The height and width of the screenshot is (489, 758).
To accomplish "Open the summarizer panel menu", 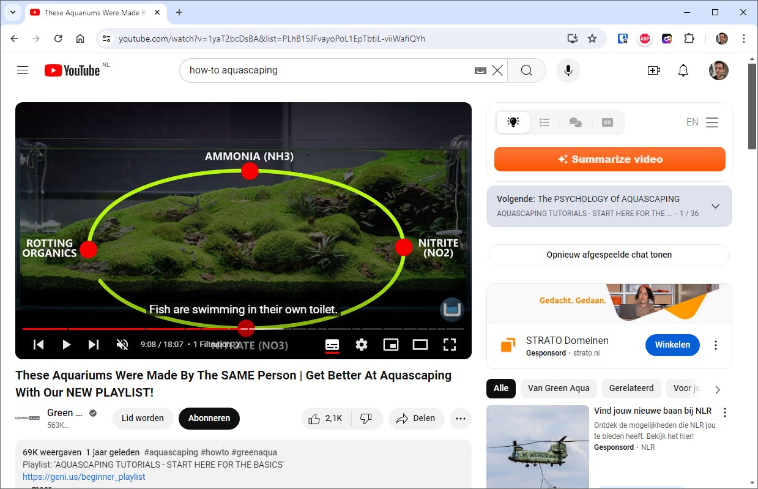I will pyautogui.click(x=712, y=122).
